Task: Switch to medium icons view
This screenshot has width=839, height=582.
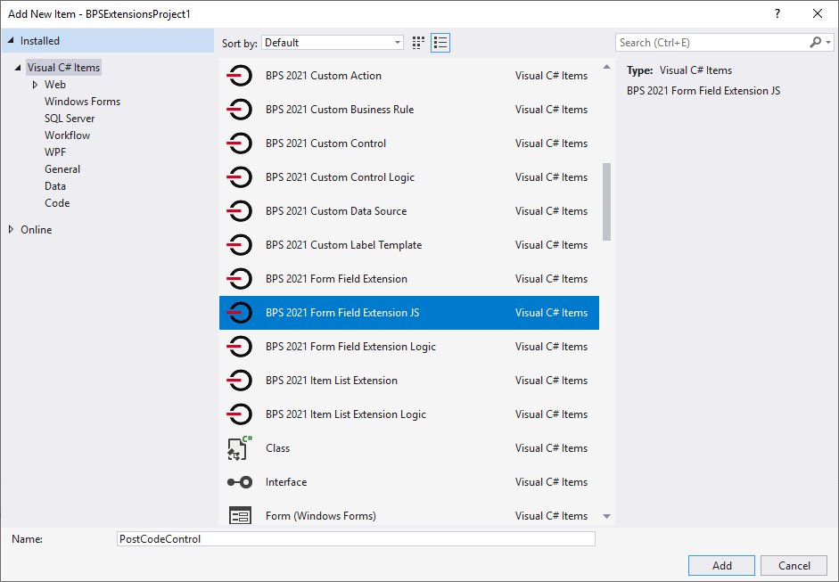Action: [x=418, y=43]
